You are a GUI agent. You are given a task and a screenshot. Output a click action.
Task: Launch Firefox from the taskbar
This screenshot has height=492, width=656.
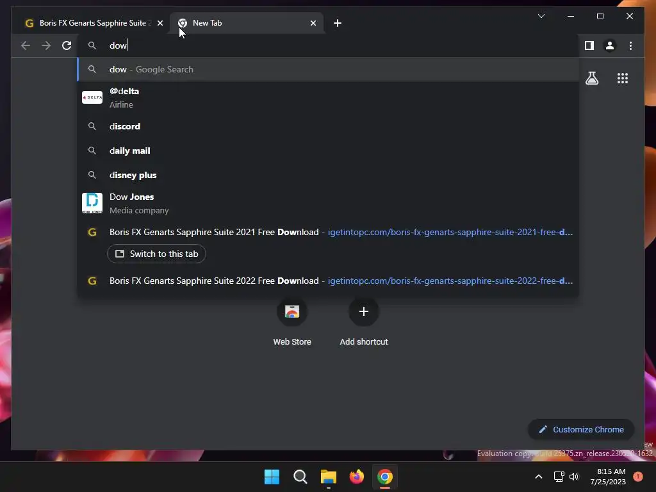[x=356, y=477]
